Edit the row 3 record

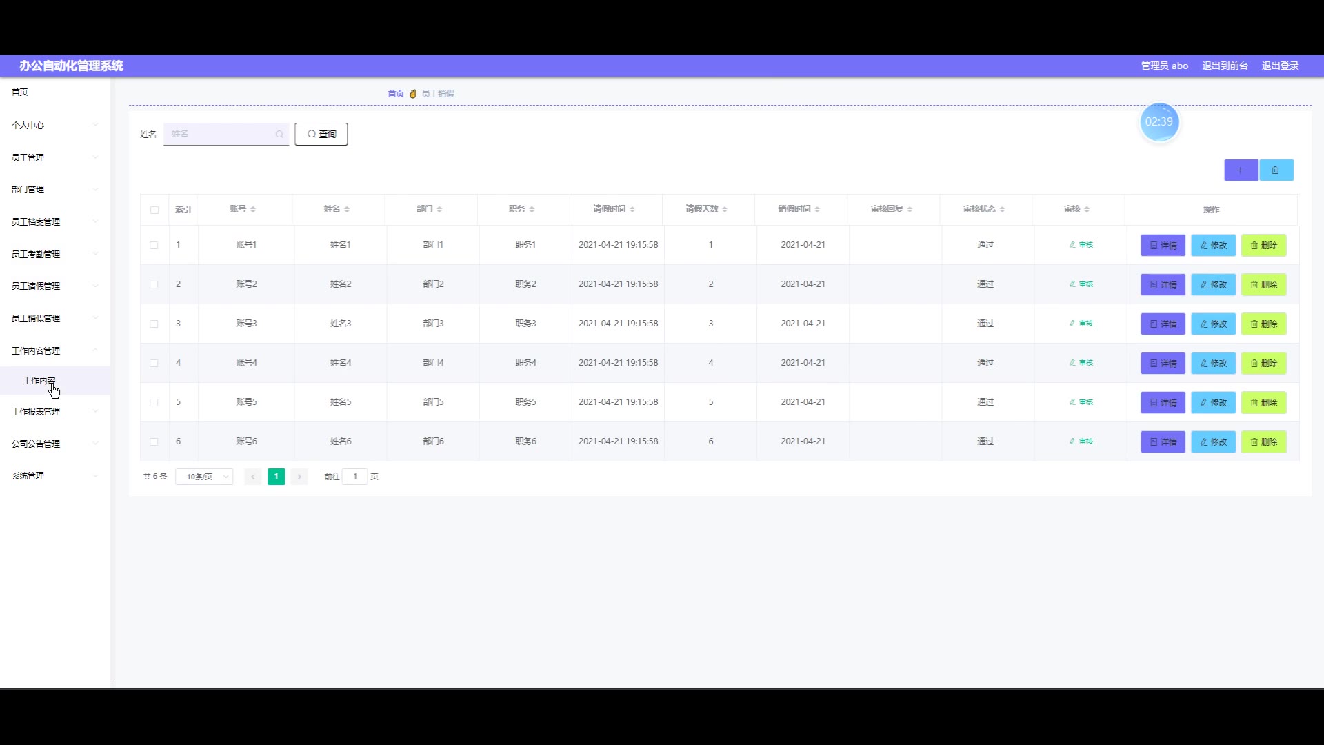(x=1213, y=324)
